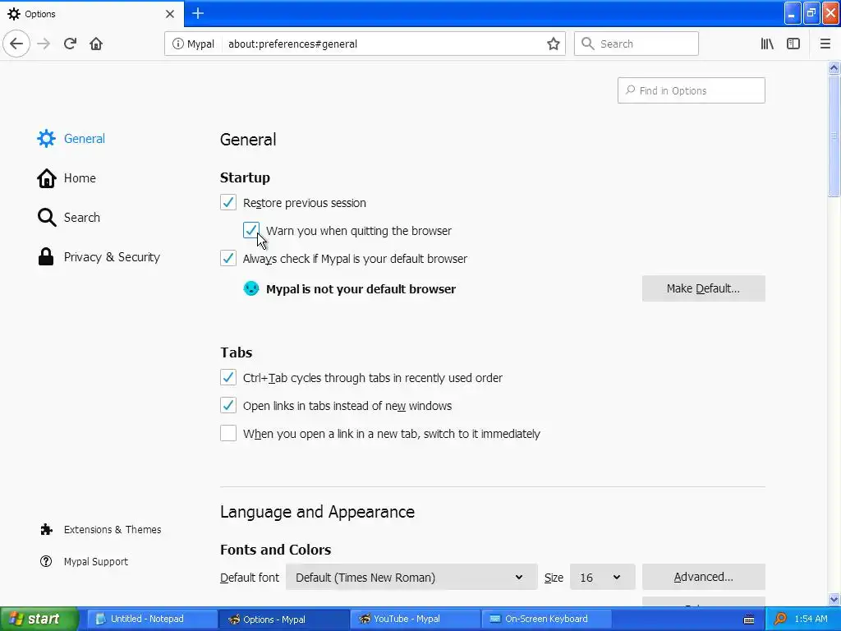The height and width of the screenshot is (631, 841).
Task: Uncheck Always check if Mypal is default browser
Action: 228,258
